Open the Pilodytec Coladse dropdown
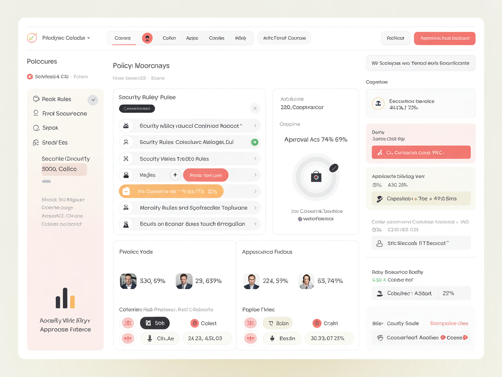Screen dimensions: 502x377 (x=63, y=38)
